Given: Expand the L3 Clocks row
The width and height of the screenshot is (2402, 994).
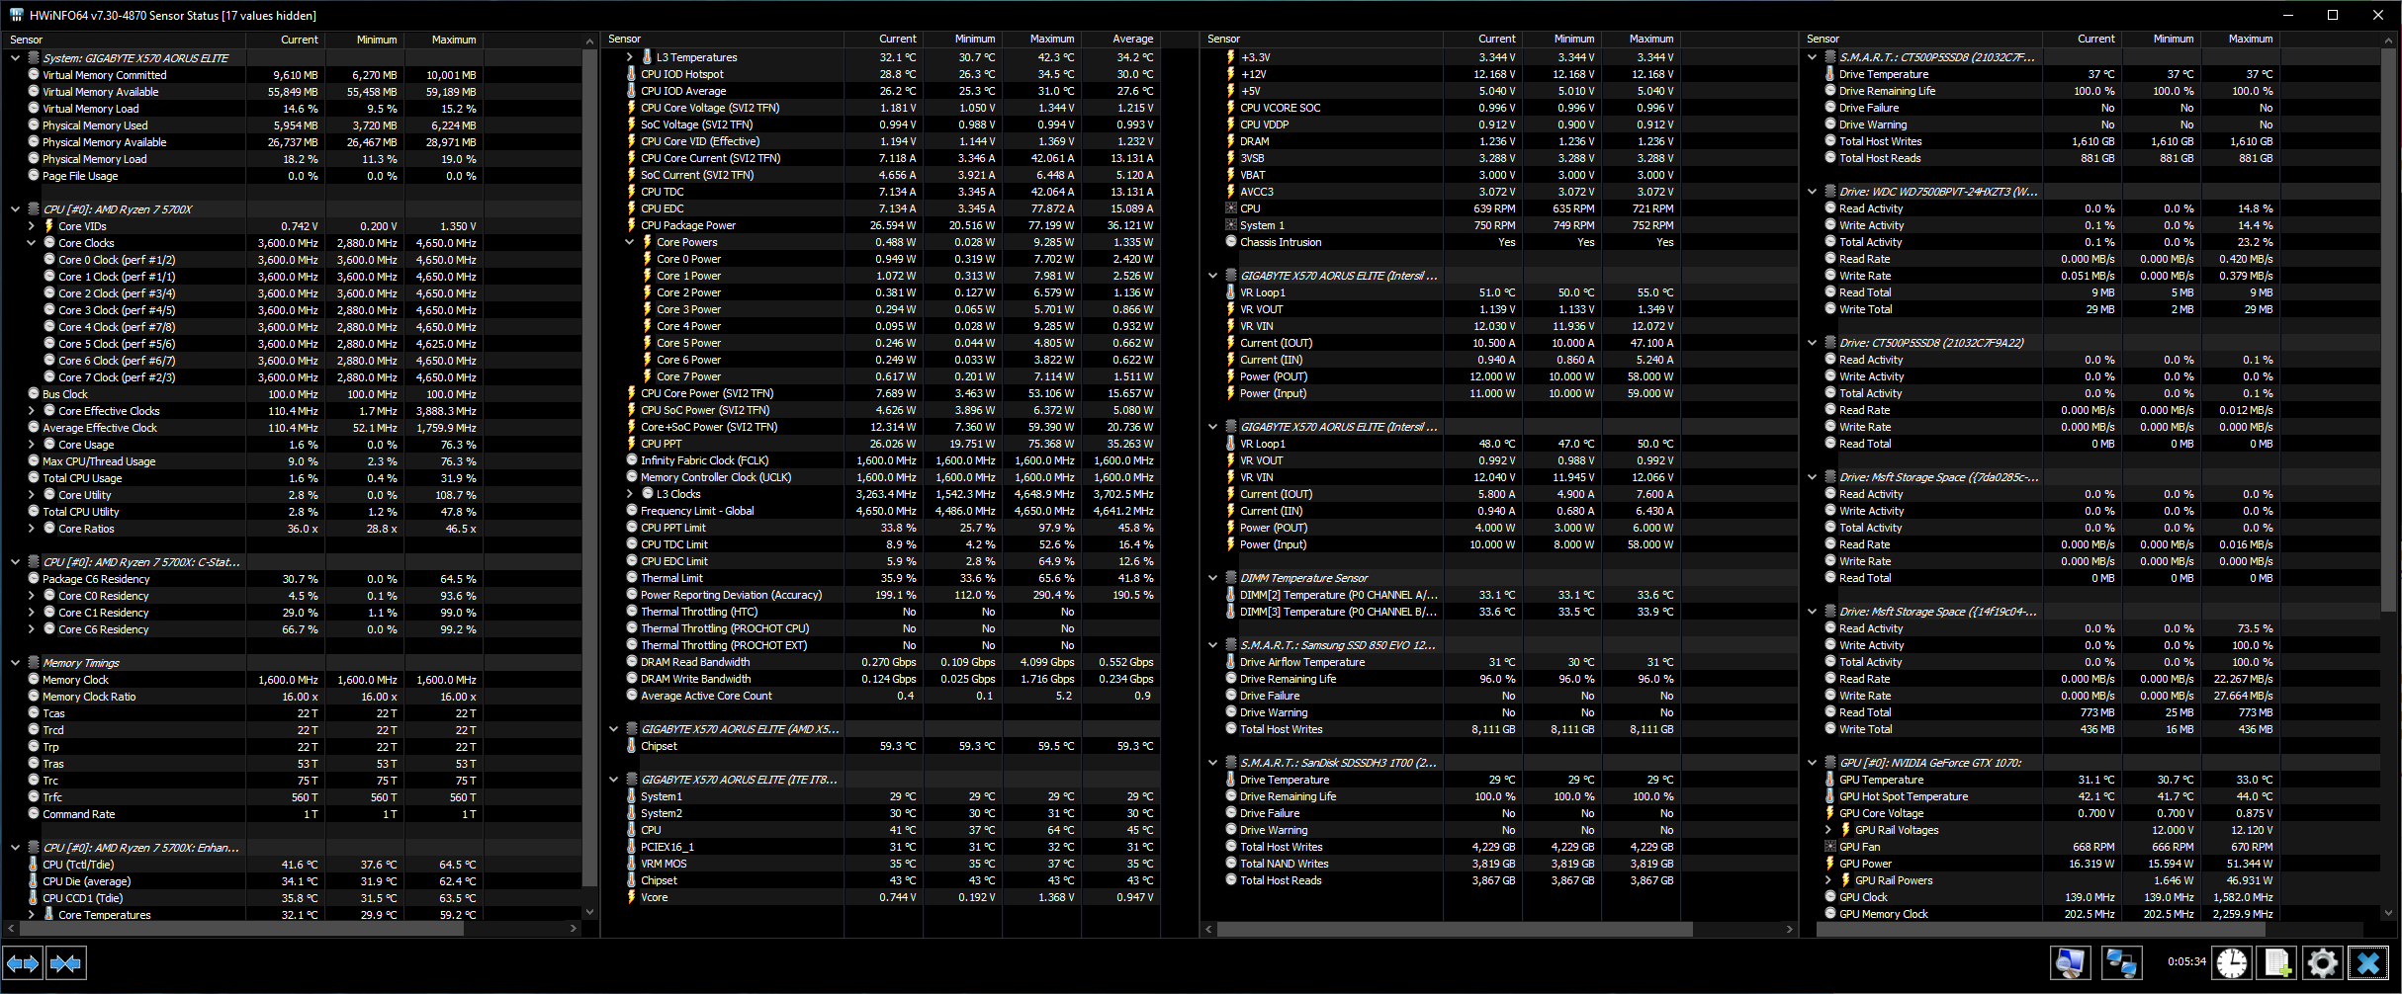Looking at the screenshot, I should [x=630, y=494].
